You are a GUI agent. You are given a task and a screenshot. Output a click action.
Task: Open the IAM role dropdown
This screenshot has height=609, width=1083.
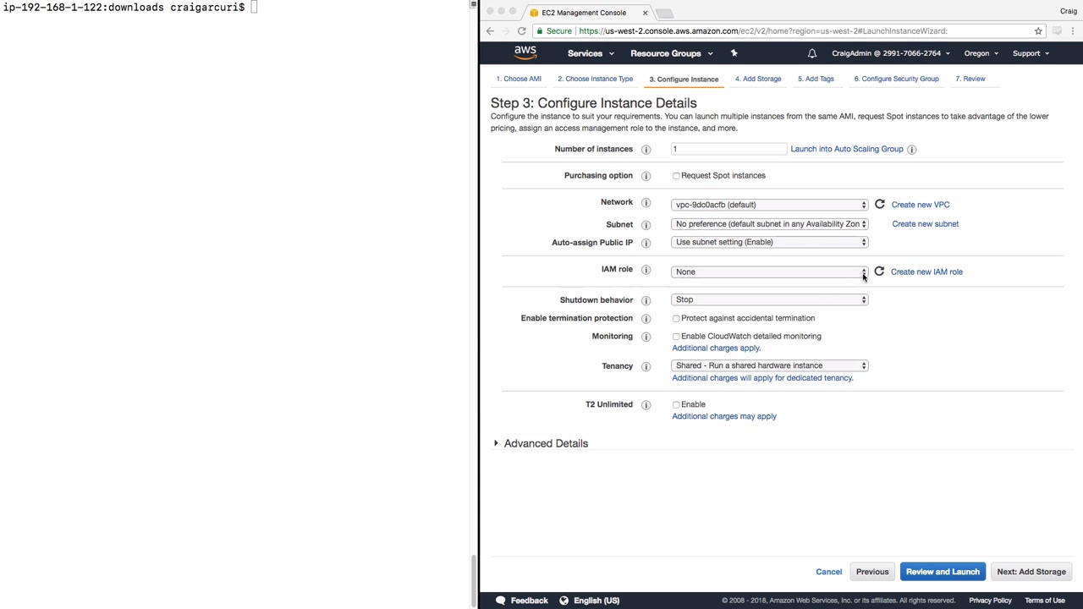pos(770,272)
